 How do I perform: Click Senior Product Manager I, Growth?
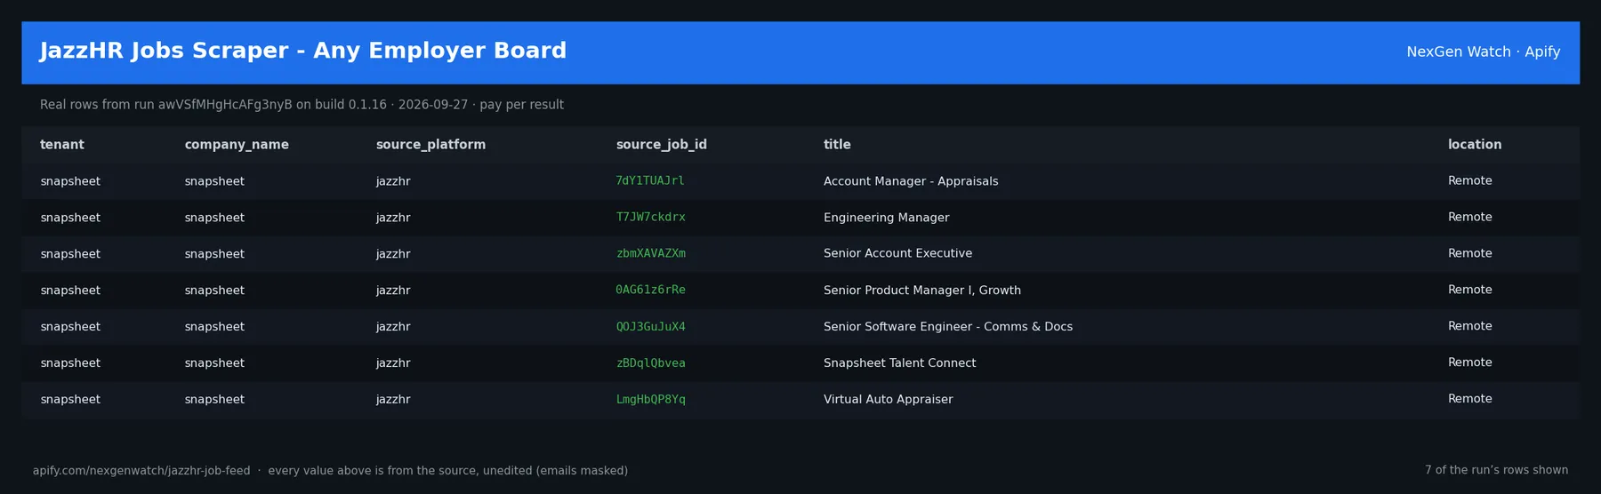click(x=922, y=291)
